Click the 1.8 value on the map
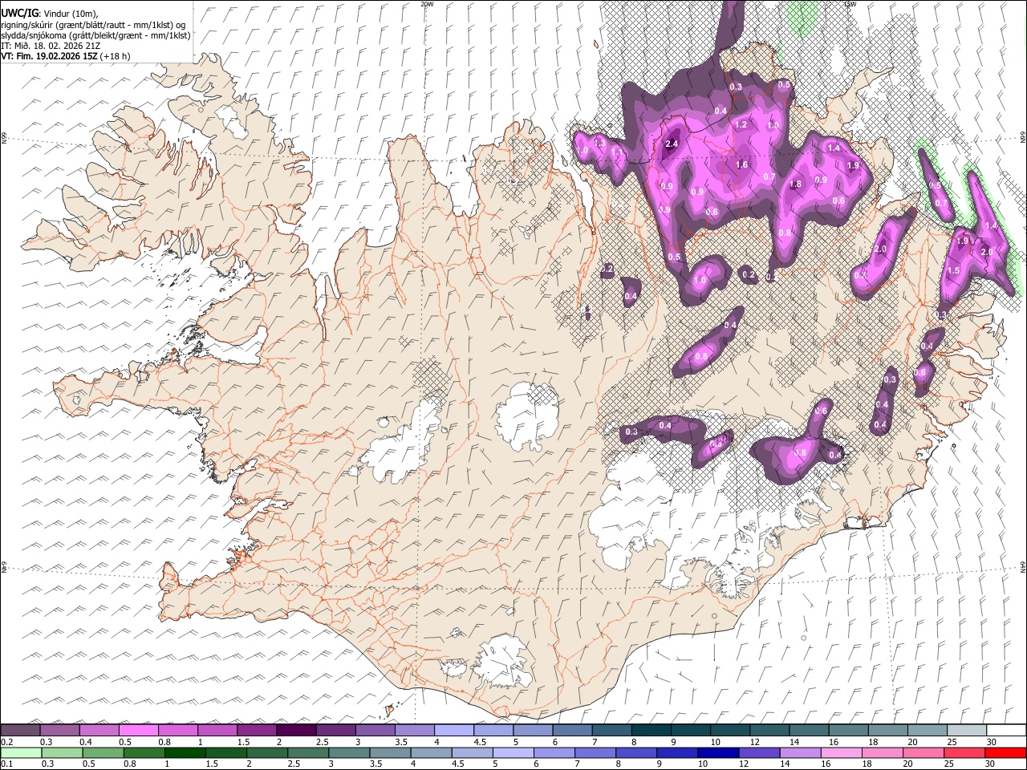The height and width of the screenshot is (770, 1027). tap(795, 184)
